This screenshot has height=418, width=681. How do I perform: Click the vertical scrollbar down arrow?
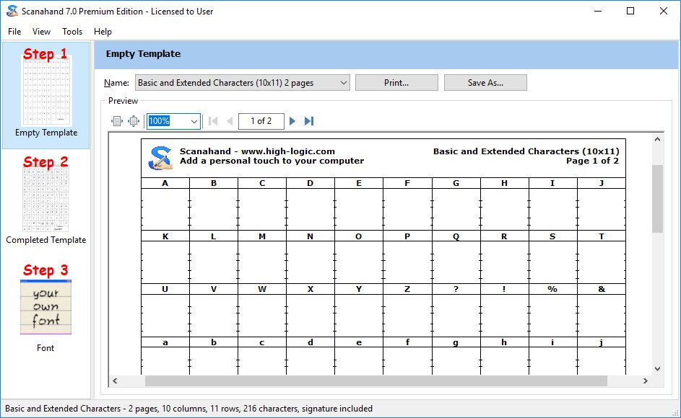click(658, 369)
